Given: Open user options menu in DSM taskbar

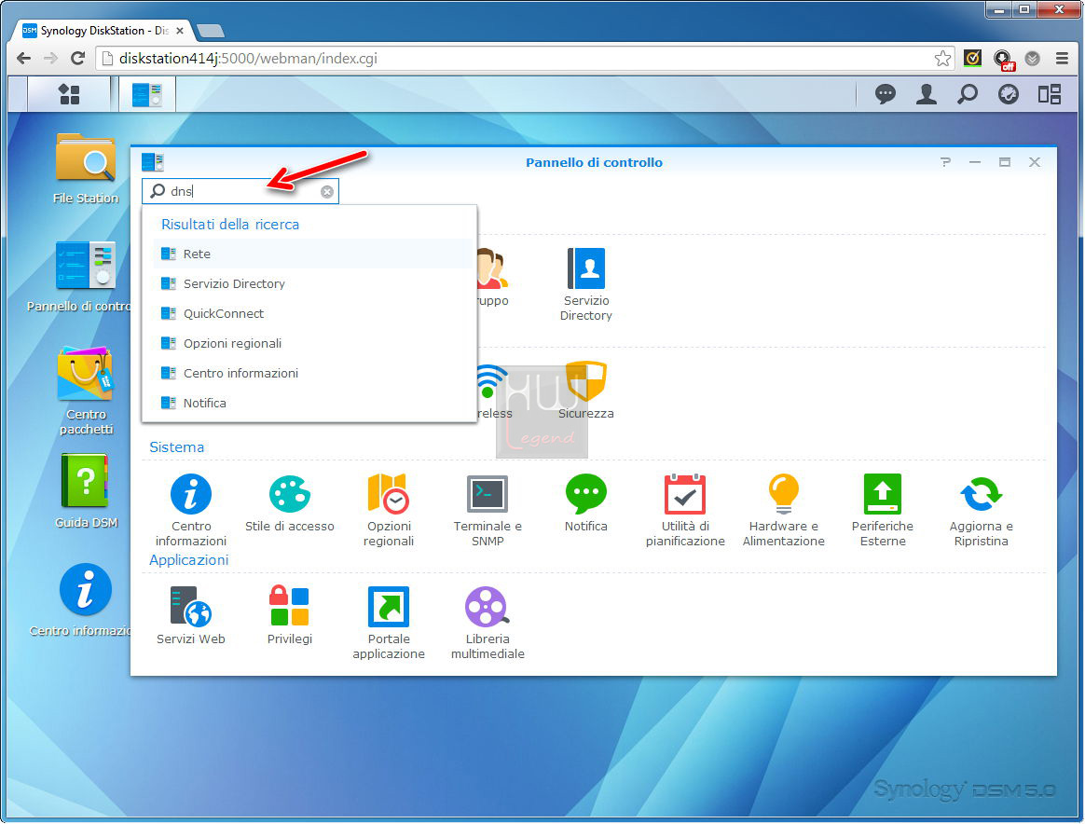Looking at the screenshot, I should 926,94.
